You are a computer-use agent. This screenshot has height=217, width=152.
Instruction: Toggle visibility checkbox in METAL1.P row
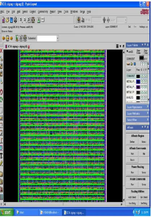pos(144,82)
